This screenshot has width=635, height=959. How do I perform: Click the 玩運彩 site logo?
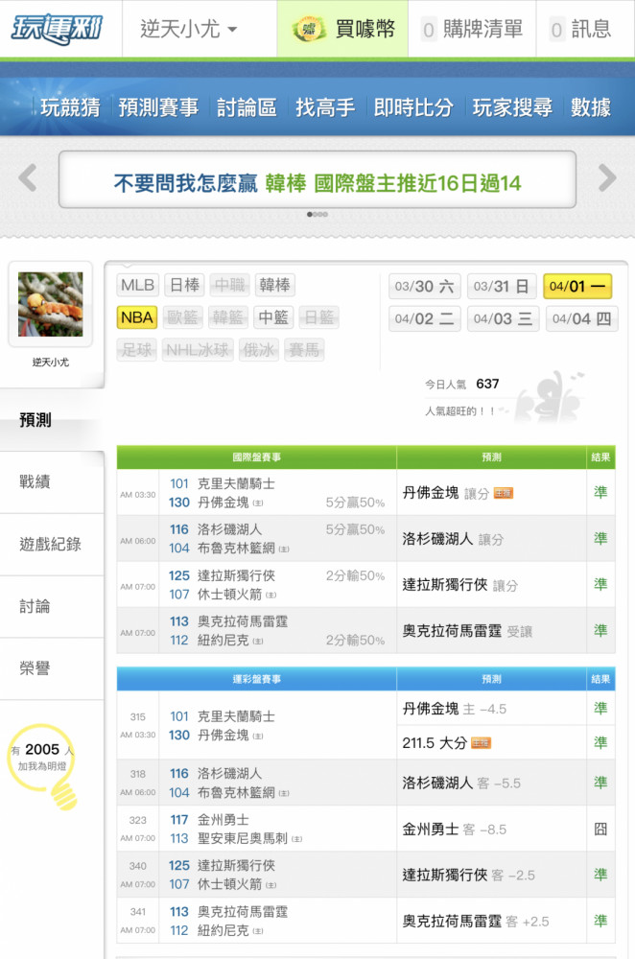tap(57, 29)
